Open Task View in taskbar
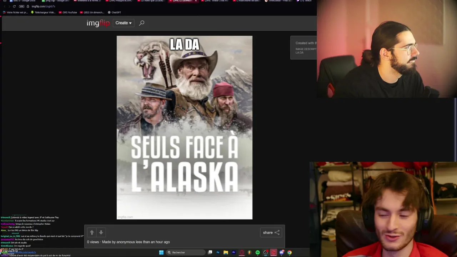 210,252
